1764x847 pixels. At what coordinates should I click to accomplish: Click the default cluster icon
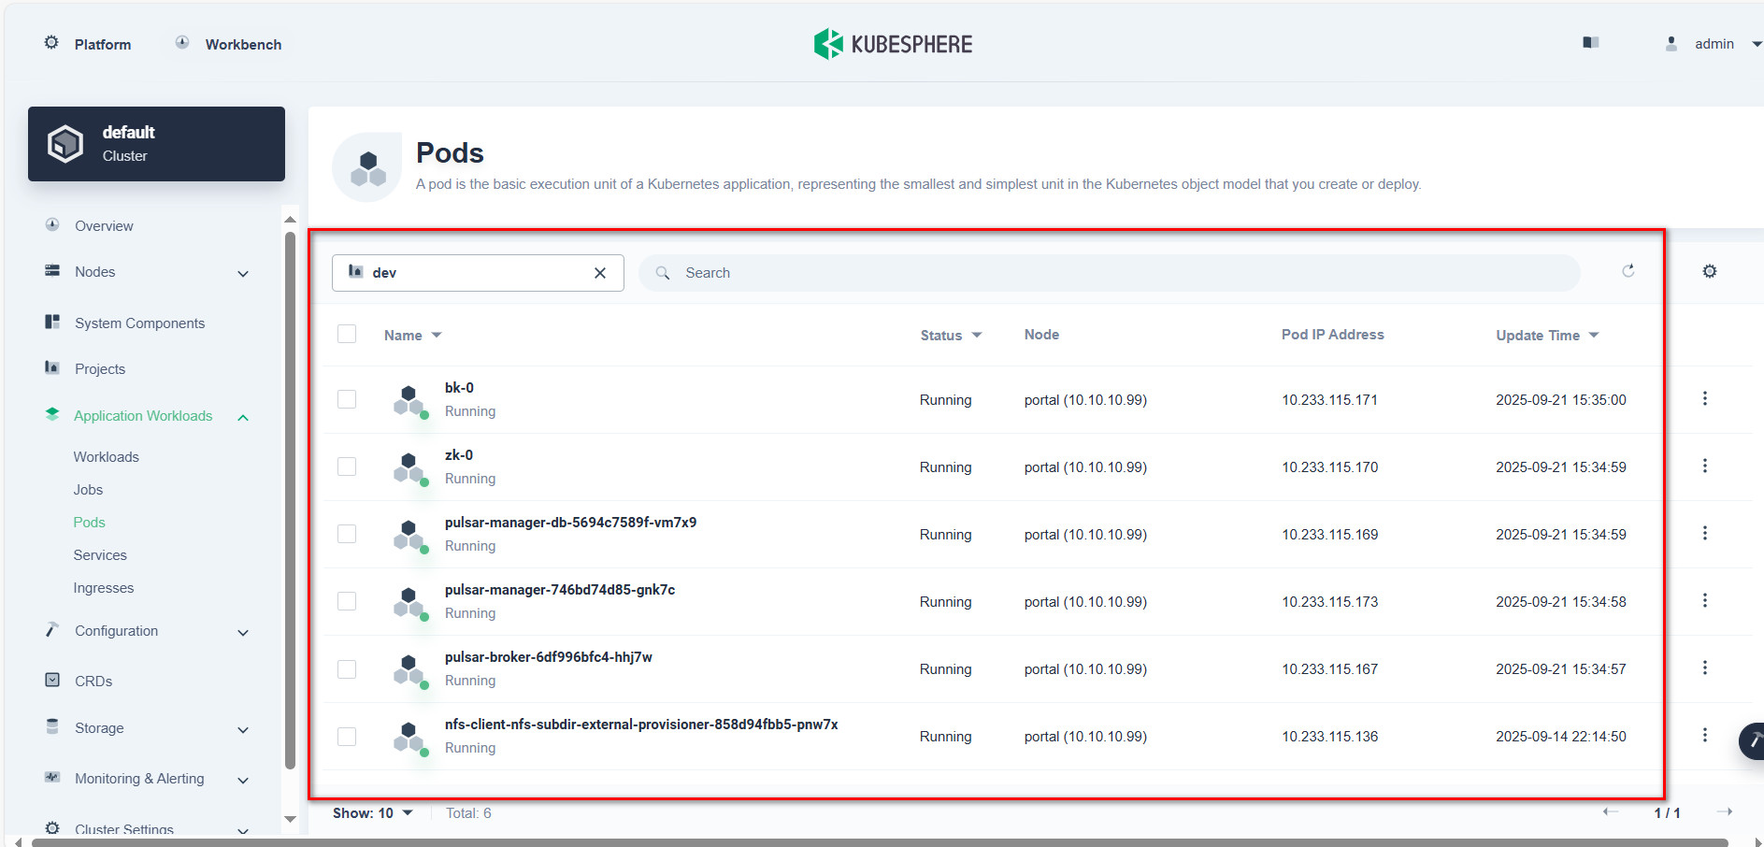(x=65, y=144)
